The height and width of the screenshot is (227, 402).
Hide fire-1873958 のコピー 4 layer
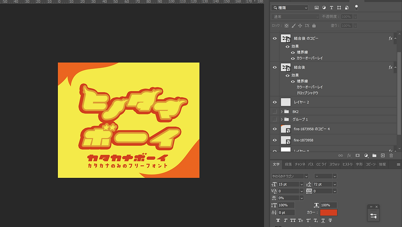(274, 129)
